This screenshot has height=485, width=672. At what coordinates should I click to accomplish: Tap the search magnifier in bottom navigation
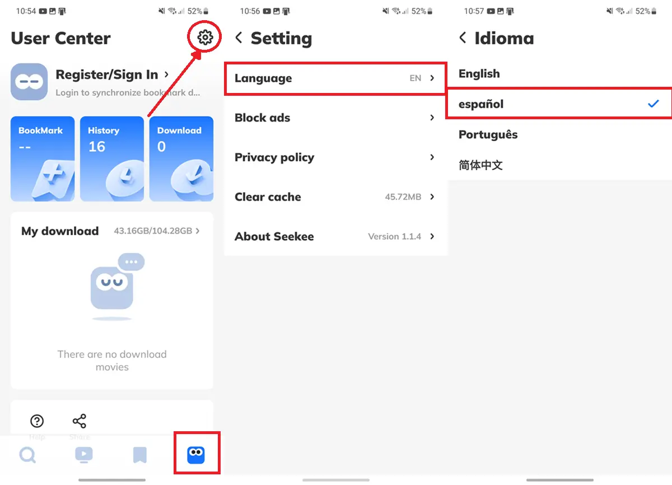coord(27,455)
